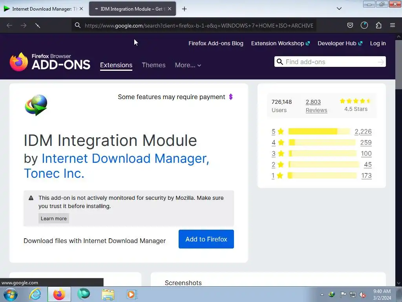Click the 726,148 Users text
Viewport: 402px width, 302px height.
(x=281, y=106)
